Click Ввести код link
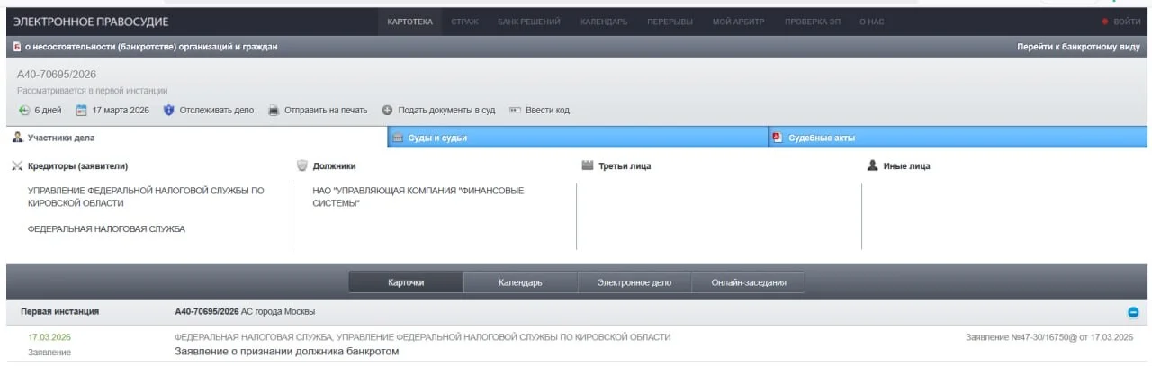The image size is (1152, 366). coord(548,111)
